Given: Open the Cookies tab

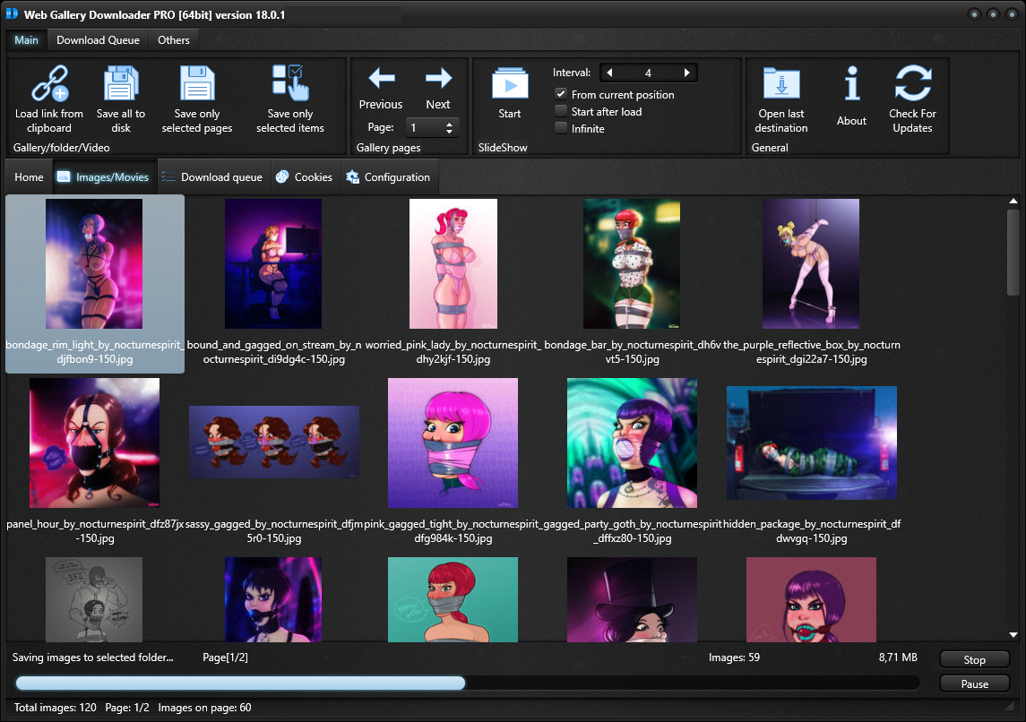Looking at the screenshot, I should 305,177.
